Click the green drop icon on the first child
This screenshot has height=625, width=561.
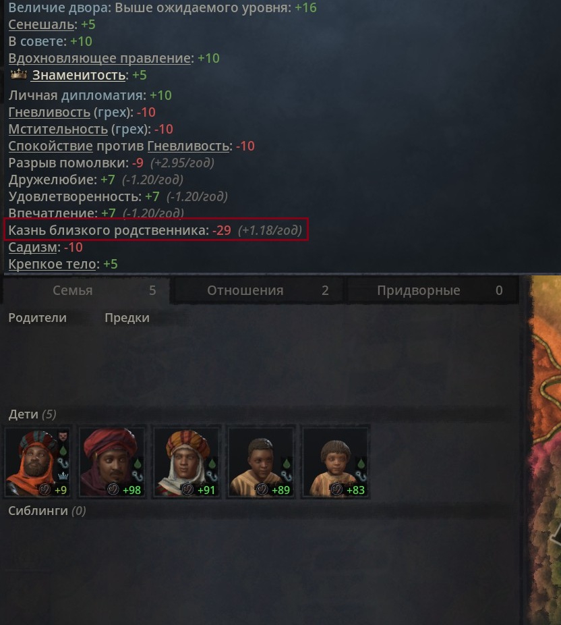coord(63,452)
